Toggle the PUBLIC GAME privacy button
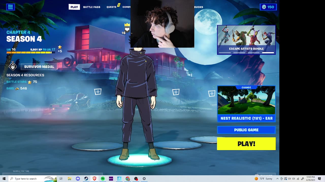The image size is (325, 182). pos(246,130)
